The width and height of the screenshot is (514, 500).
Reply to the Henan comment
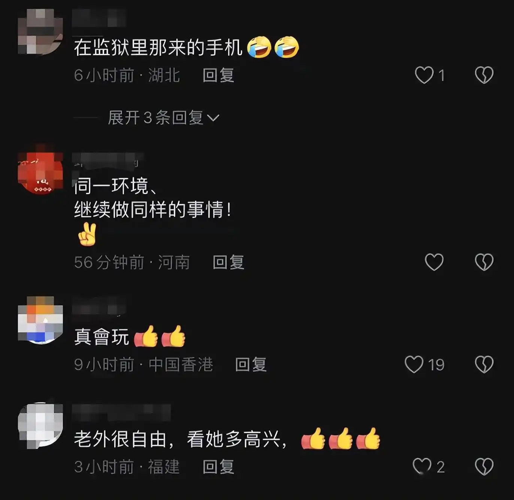[x=229, y=262]
